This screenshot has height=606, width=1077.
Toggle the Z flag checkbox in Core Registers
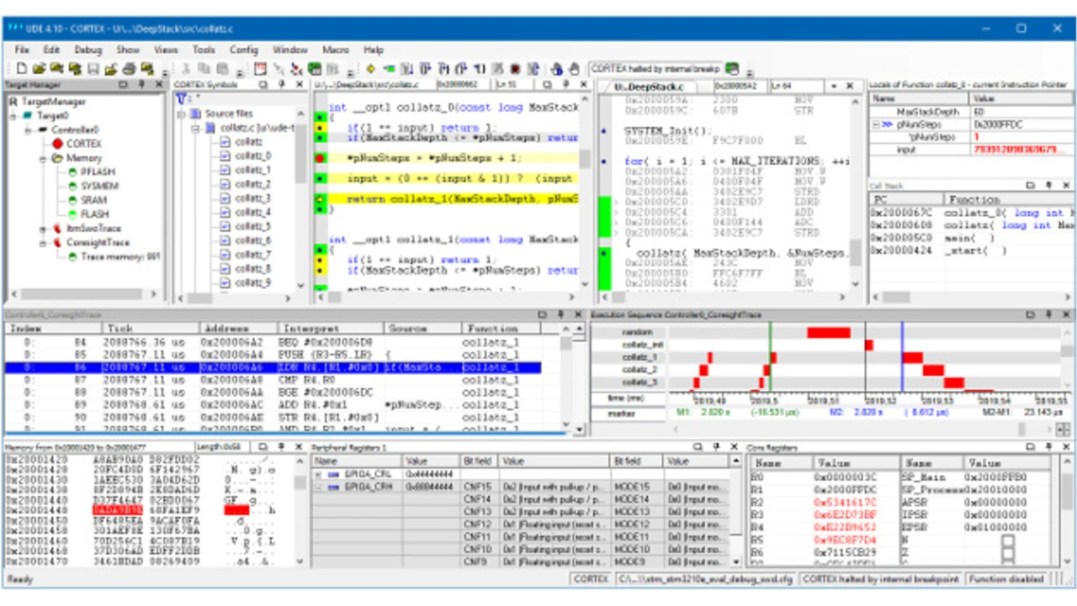[1007, 553]
